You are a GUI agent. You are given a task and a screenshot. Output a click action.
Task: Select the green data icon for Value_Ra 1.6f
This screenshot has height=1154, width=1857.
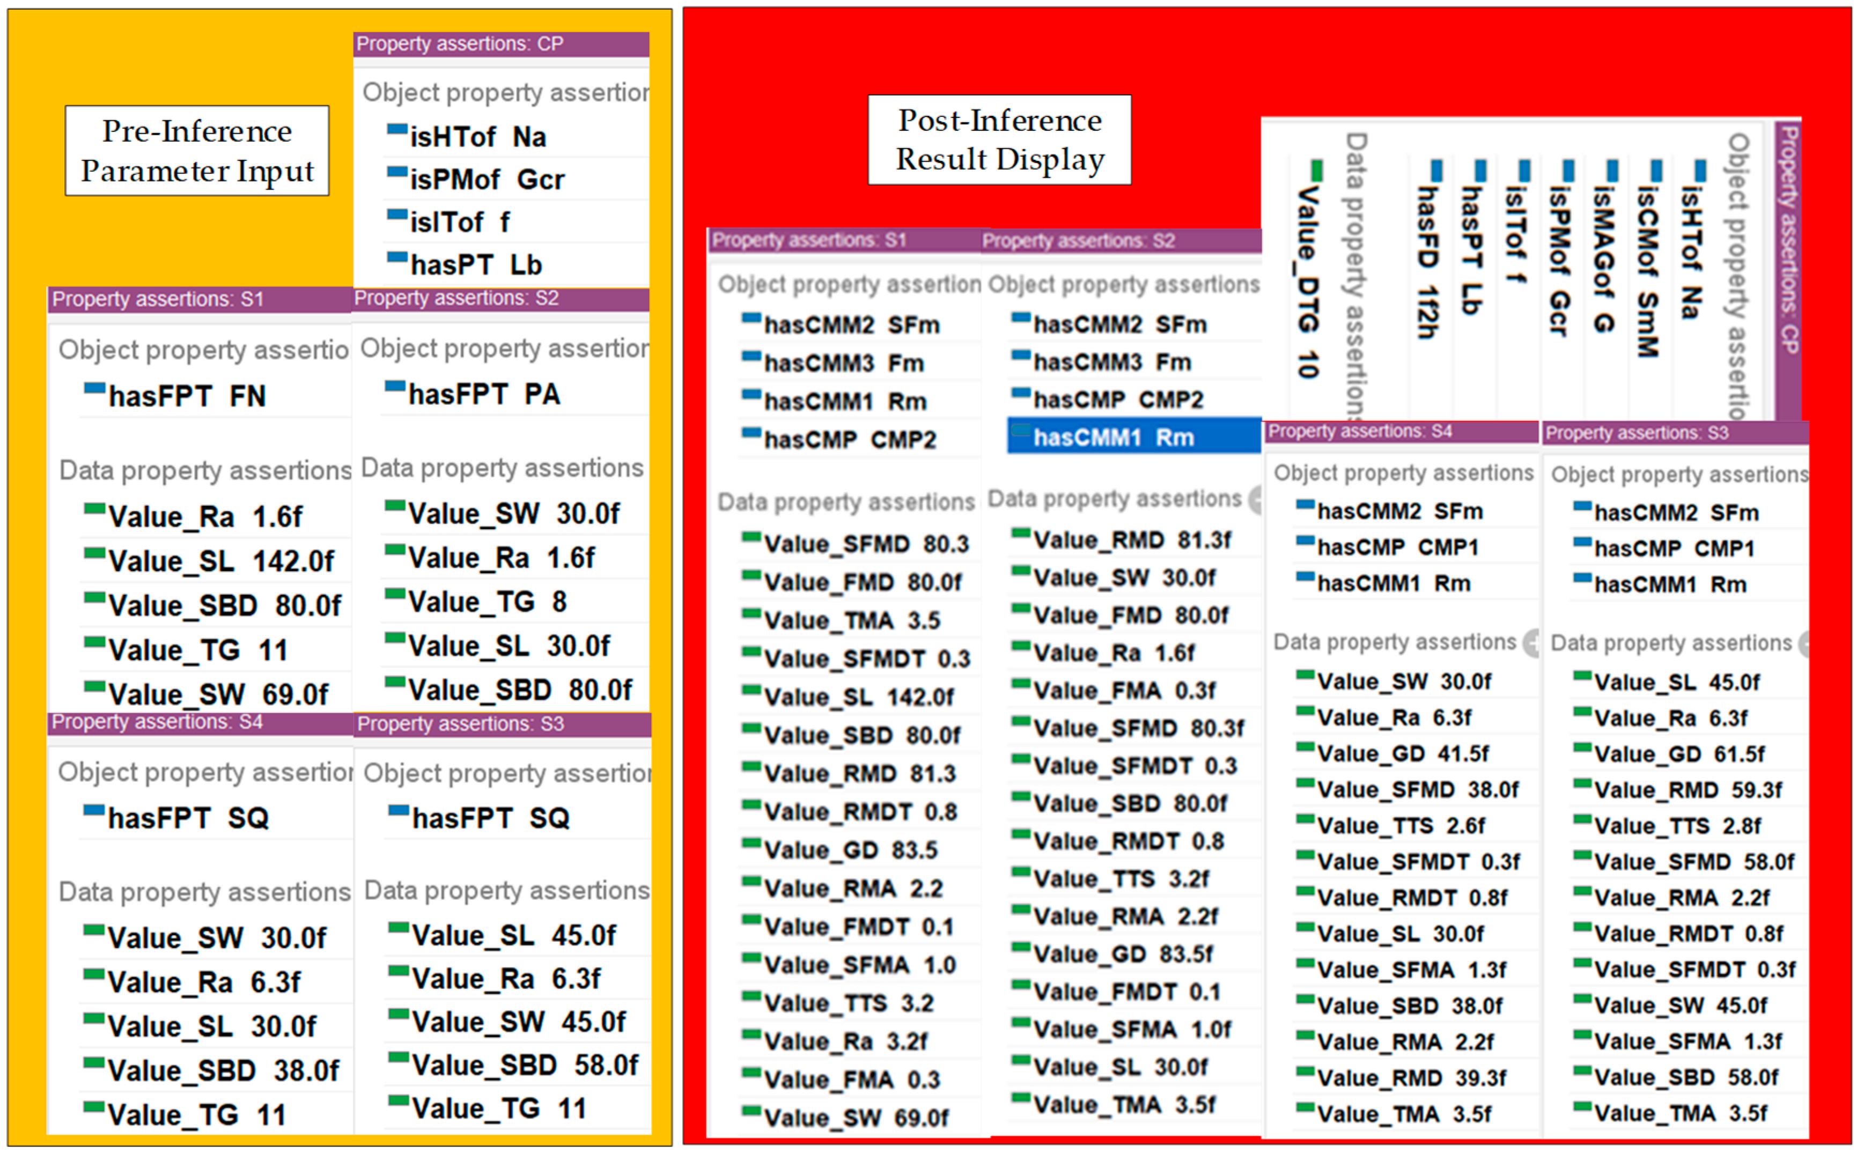(93, 507)
